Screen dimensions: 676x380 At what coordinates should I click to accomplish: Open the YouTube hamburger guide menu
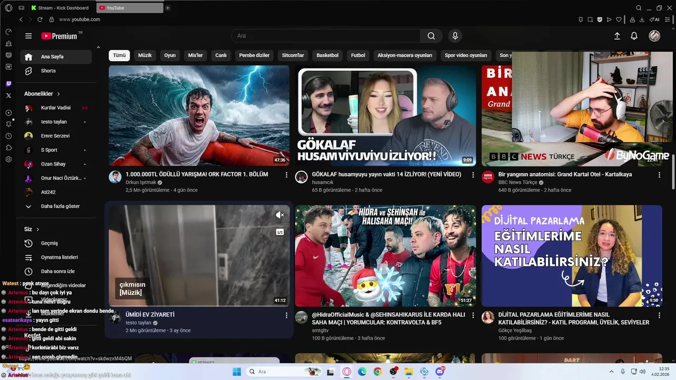29,36
